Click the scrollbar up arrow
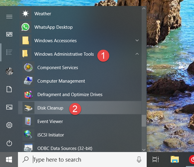The width and height of the screenshot is (194, 167). pyautogui.click(x=144, y=8)
